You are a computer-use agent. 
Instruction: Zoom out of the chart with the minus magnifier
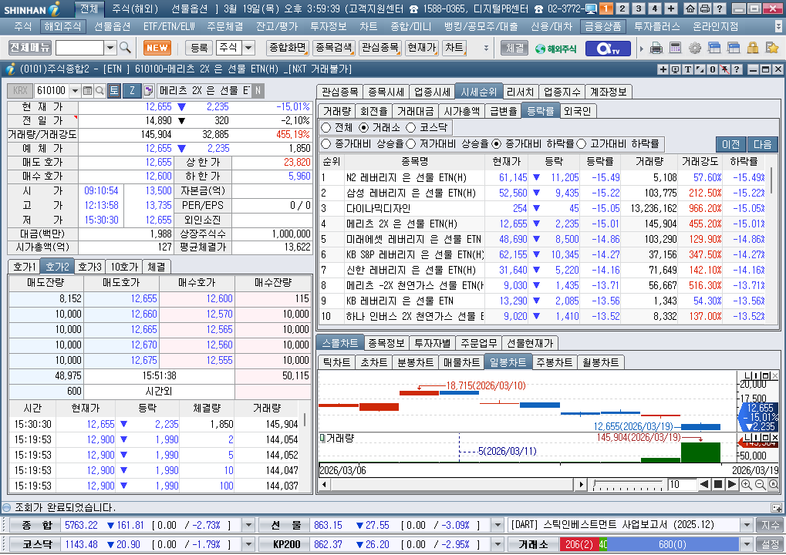pyautogui.click(x=760, y=484)
